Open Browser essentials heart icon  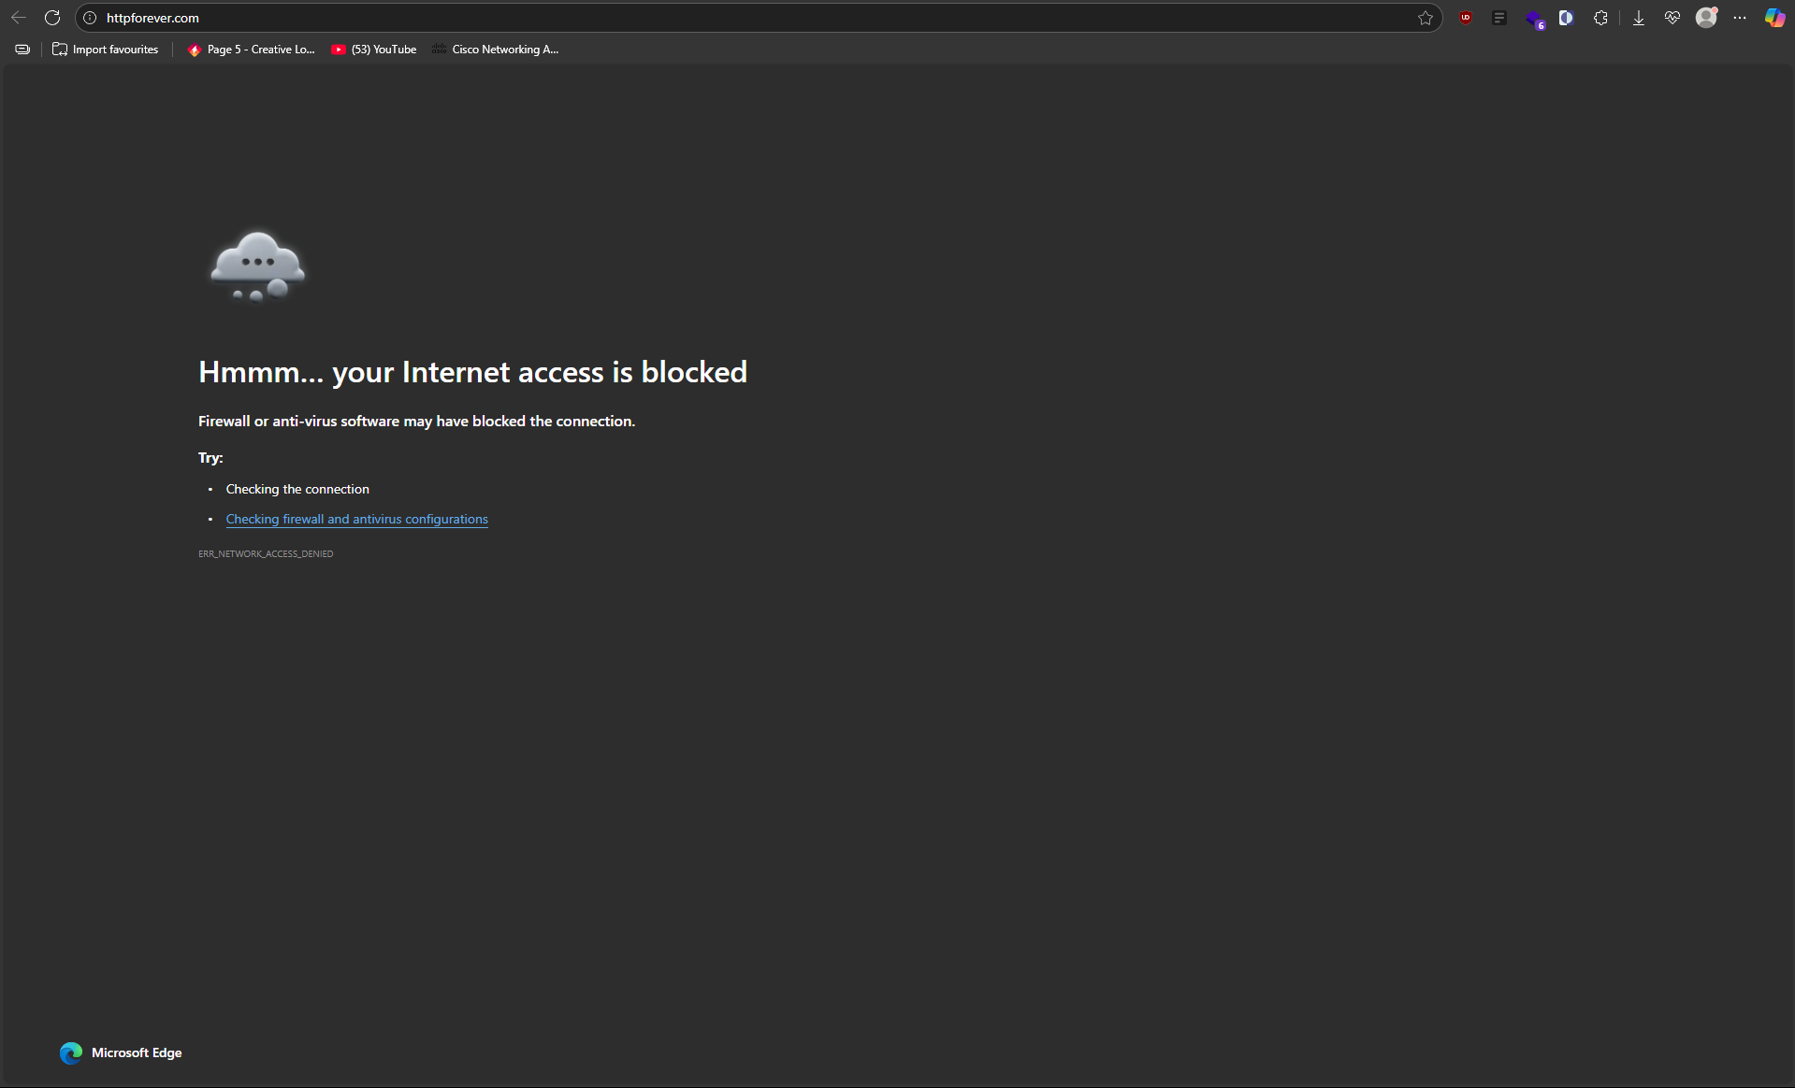pyautogui.click(x=1672, y=18)
